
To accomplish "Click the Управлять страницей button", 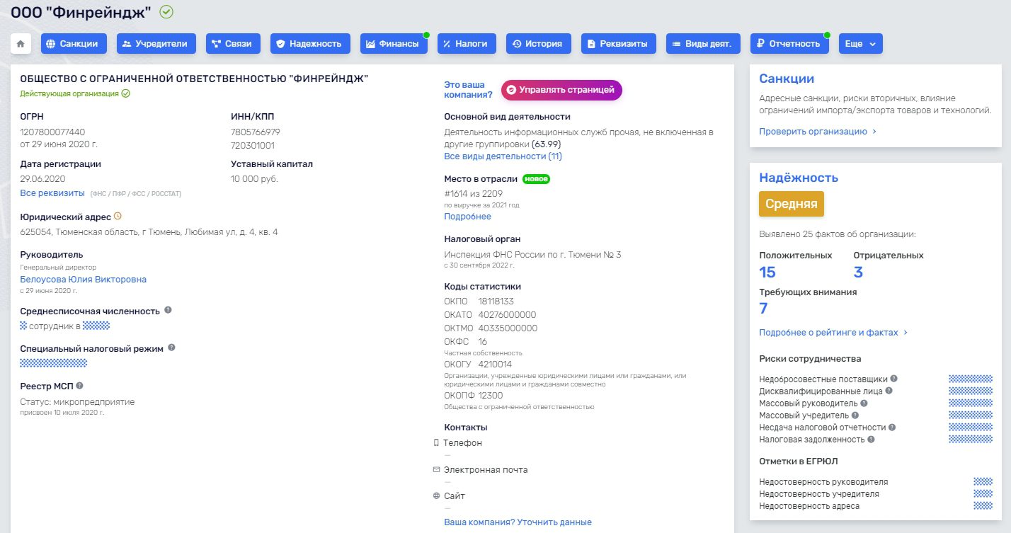I will [x=561, y=90].
